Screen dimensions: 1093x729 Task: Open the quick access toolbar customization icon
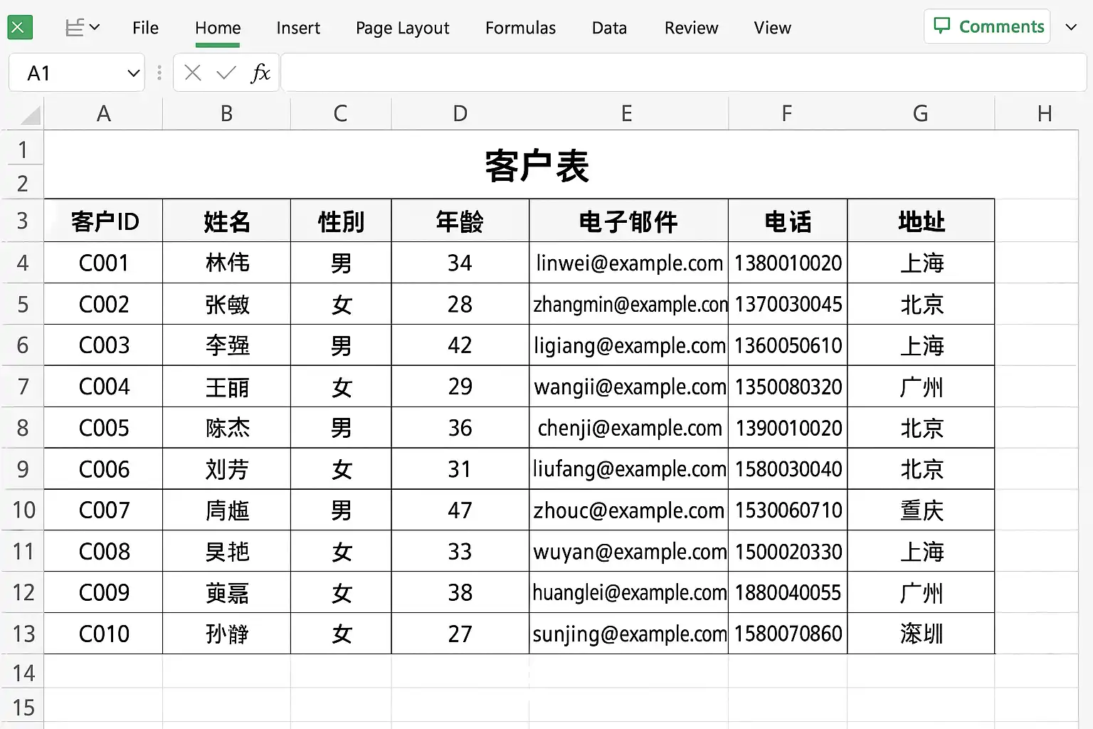82,28
